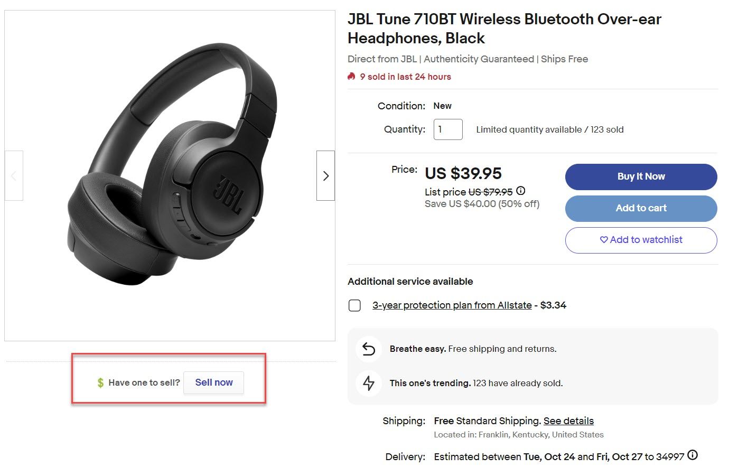
Task: Click into the Quantity field
Action: 448,129
